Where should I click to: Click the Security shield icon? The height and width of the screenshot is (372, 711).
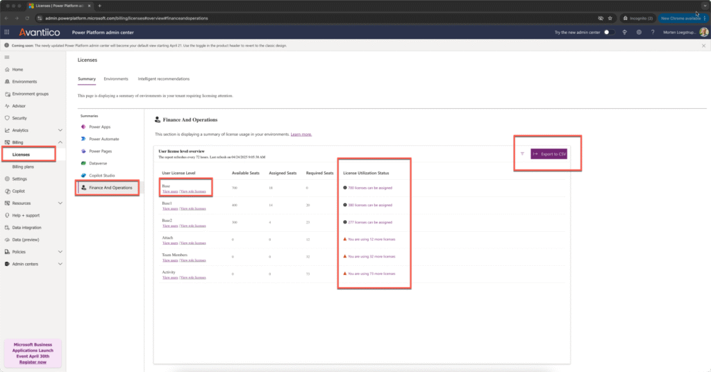coord(7,118)
